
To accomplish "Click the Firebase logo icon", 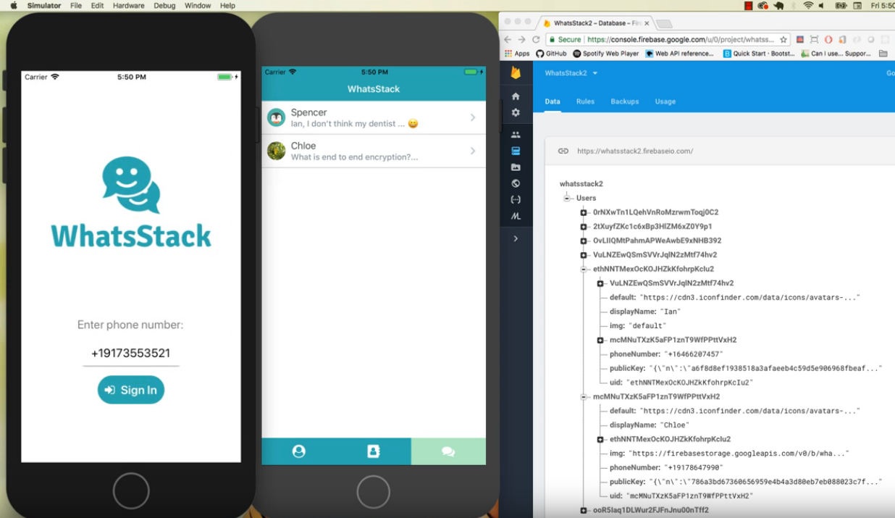I will [x=516, y=73].
